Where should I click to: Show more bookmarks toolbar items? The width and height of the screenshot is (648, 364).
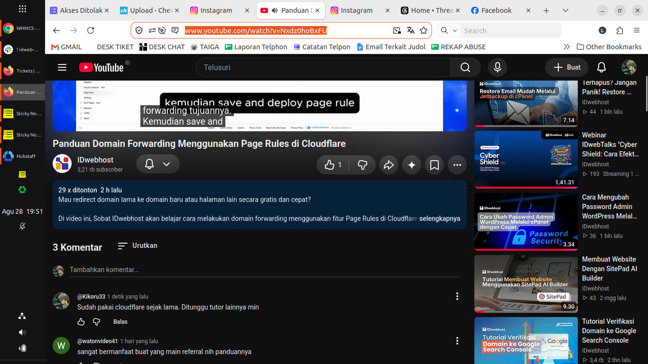566,47
